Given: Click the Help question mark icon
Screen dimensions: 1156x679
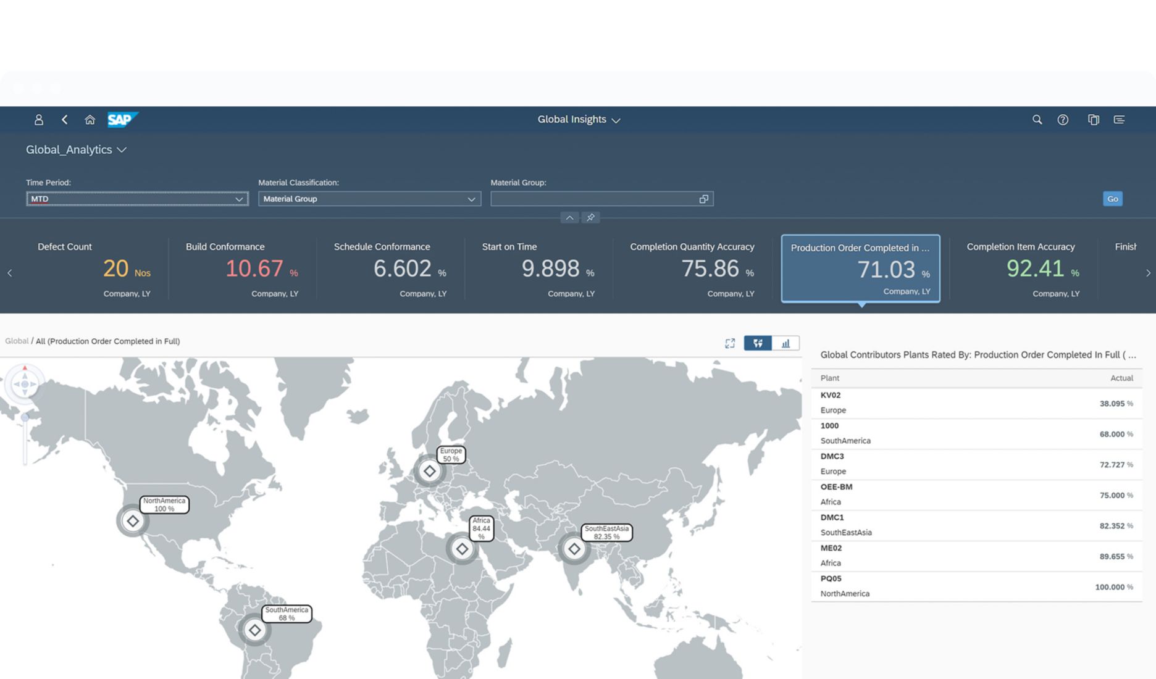Looking at the screenshot, I should tap(1063, 120).
